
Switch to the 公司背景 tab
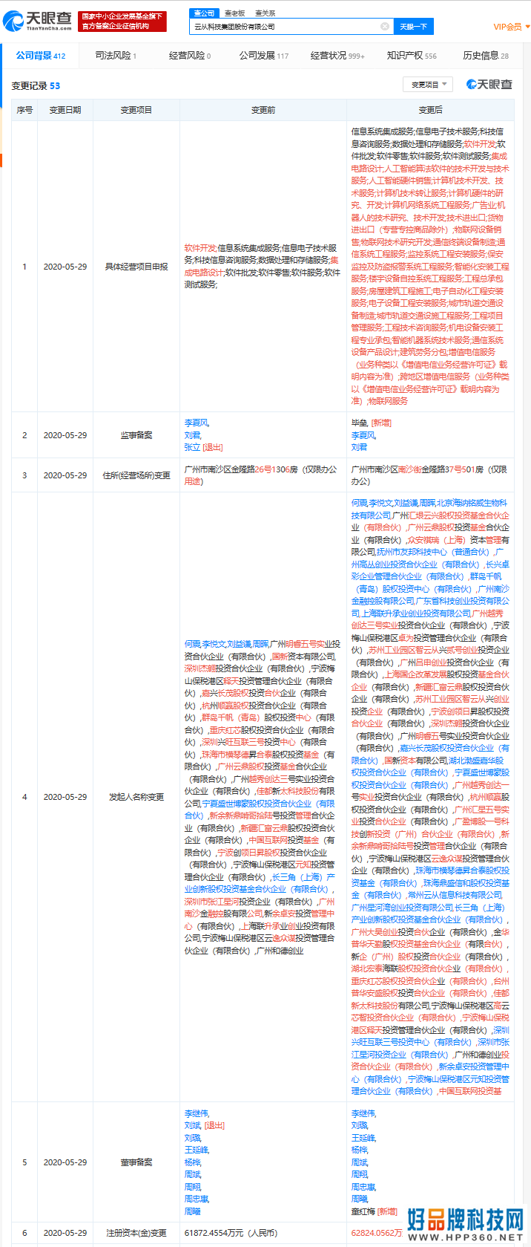coord(41,56)
